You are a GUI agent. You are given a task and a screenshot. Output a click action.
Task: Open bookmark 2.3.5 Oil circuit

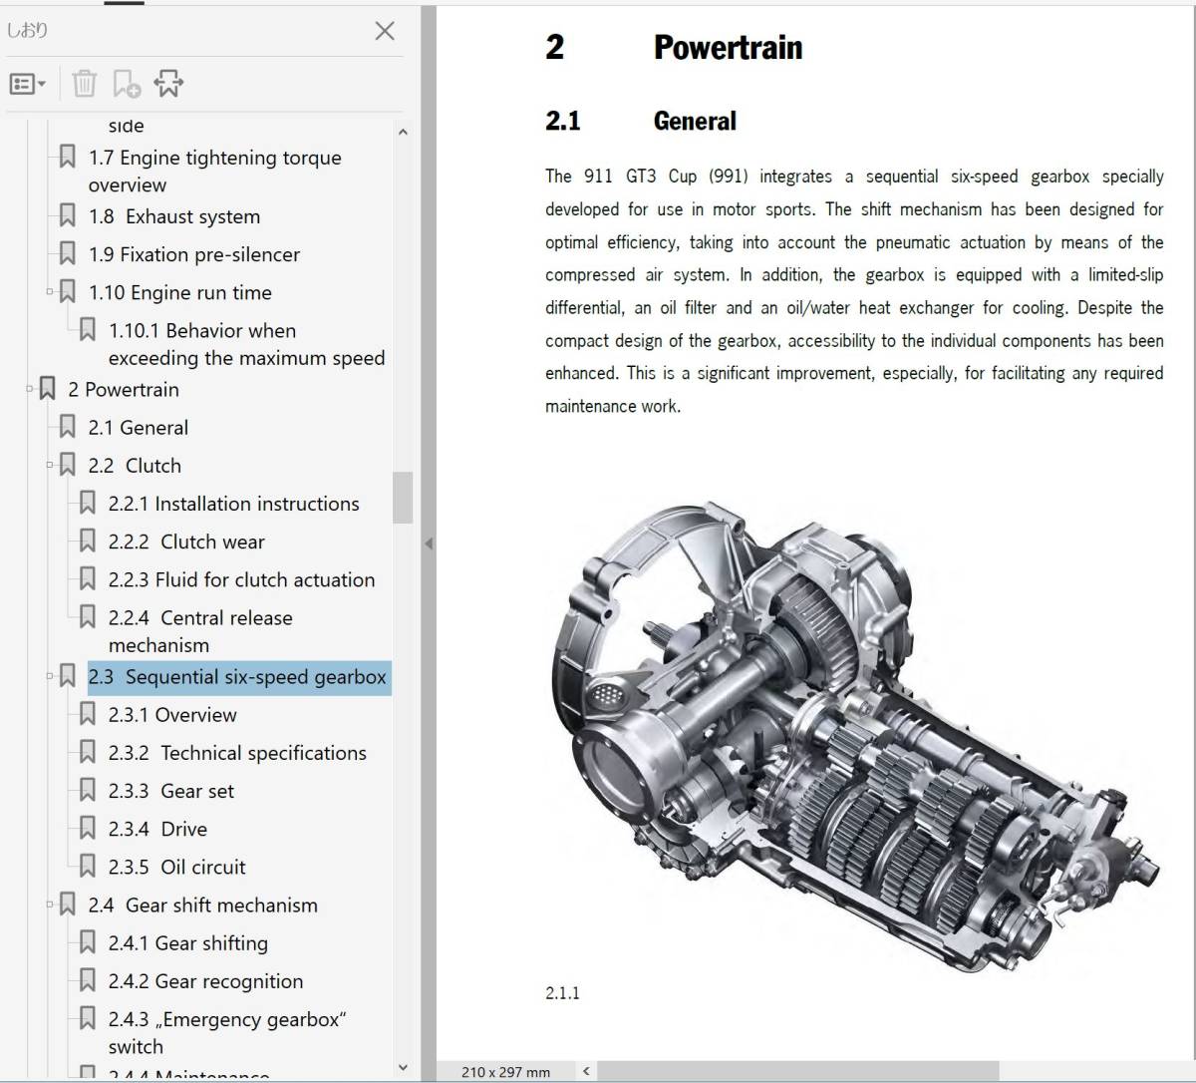click(176, 867)
